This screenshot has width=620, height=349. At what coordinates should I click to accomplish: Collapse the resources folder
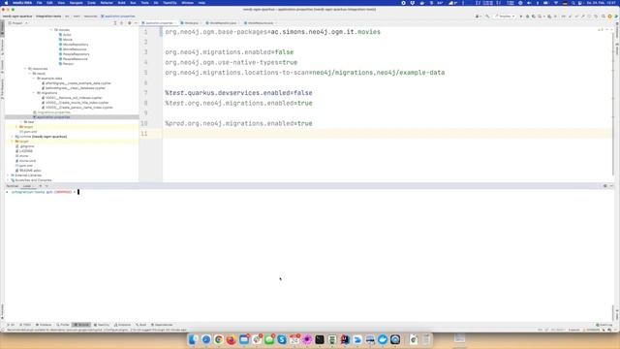click(25, 69)
